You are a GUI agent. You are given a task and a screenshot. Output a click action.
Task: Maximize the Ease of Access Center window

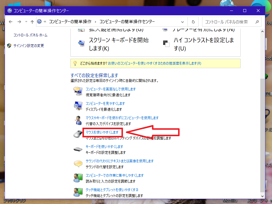(245, 11)
